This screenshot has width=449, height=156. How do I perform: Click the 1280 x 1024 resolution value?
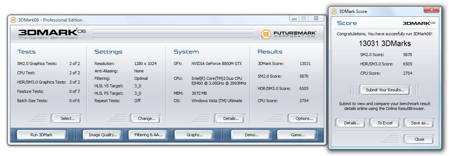click(x=145, y=64)
